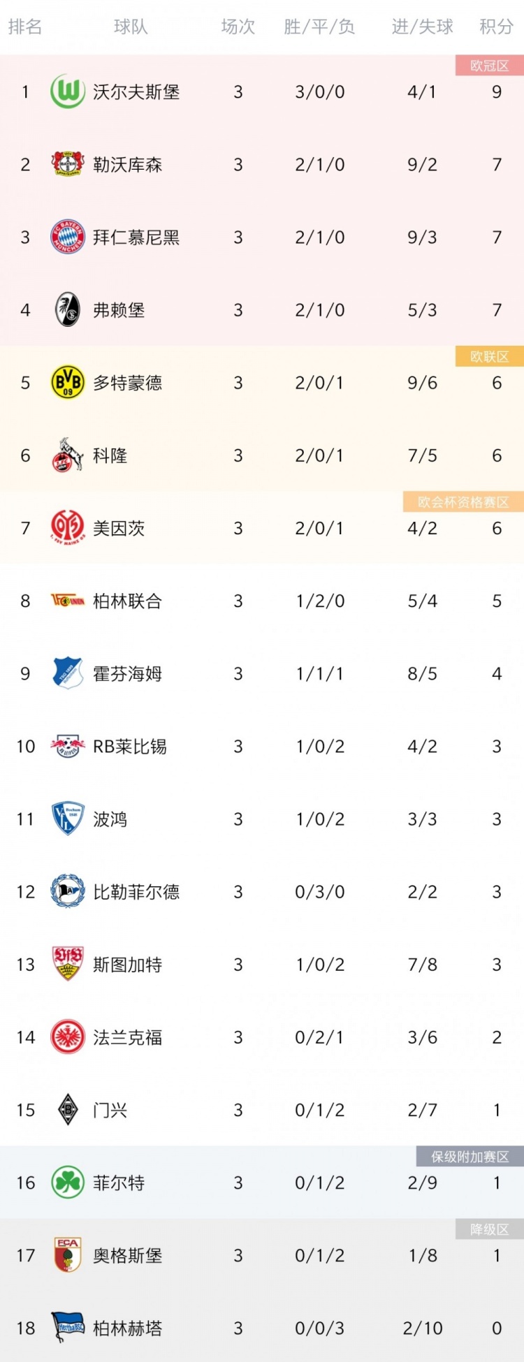Viewport: 524px width, 1362px height.
Task: Click the VfB Stuttgart crest
Action: click(68, 964)
